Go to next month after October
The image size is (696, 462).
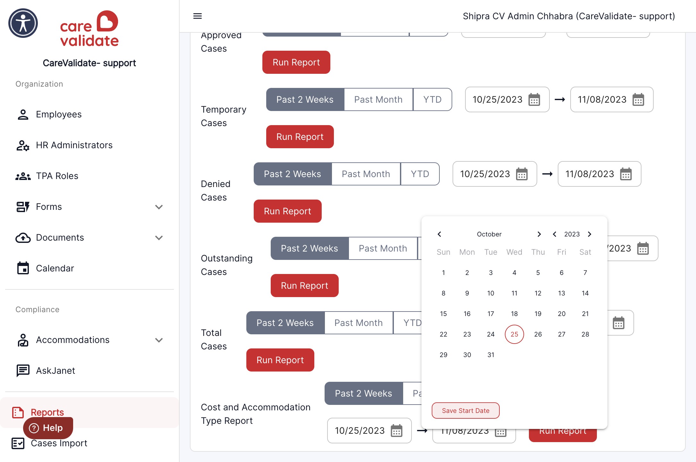[539, 234]
